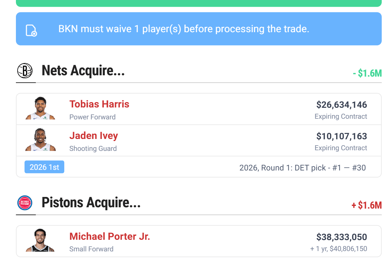The height and width of the screenshot is (260, 391).
Task: Click Tobias Harris's $26,634,146 salary
Action: (x=341, y=105)
